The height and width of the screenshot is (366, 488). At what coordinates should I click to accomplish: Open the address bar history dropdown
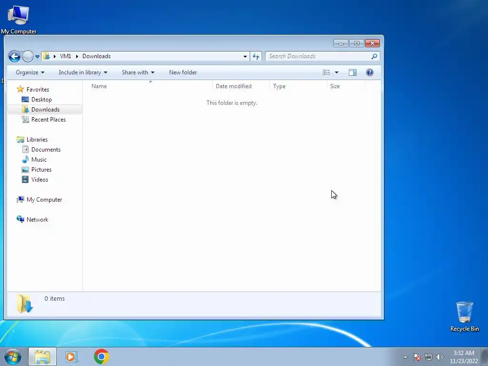[x=245, y=56]
